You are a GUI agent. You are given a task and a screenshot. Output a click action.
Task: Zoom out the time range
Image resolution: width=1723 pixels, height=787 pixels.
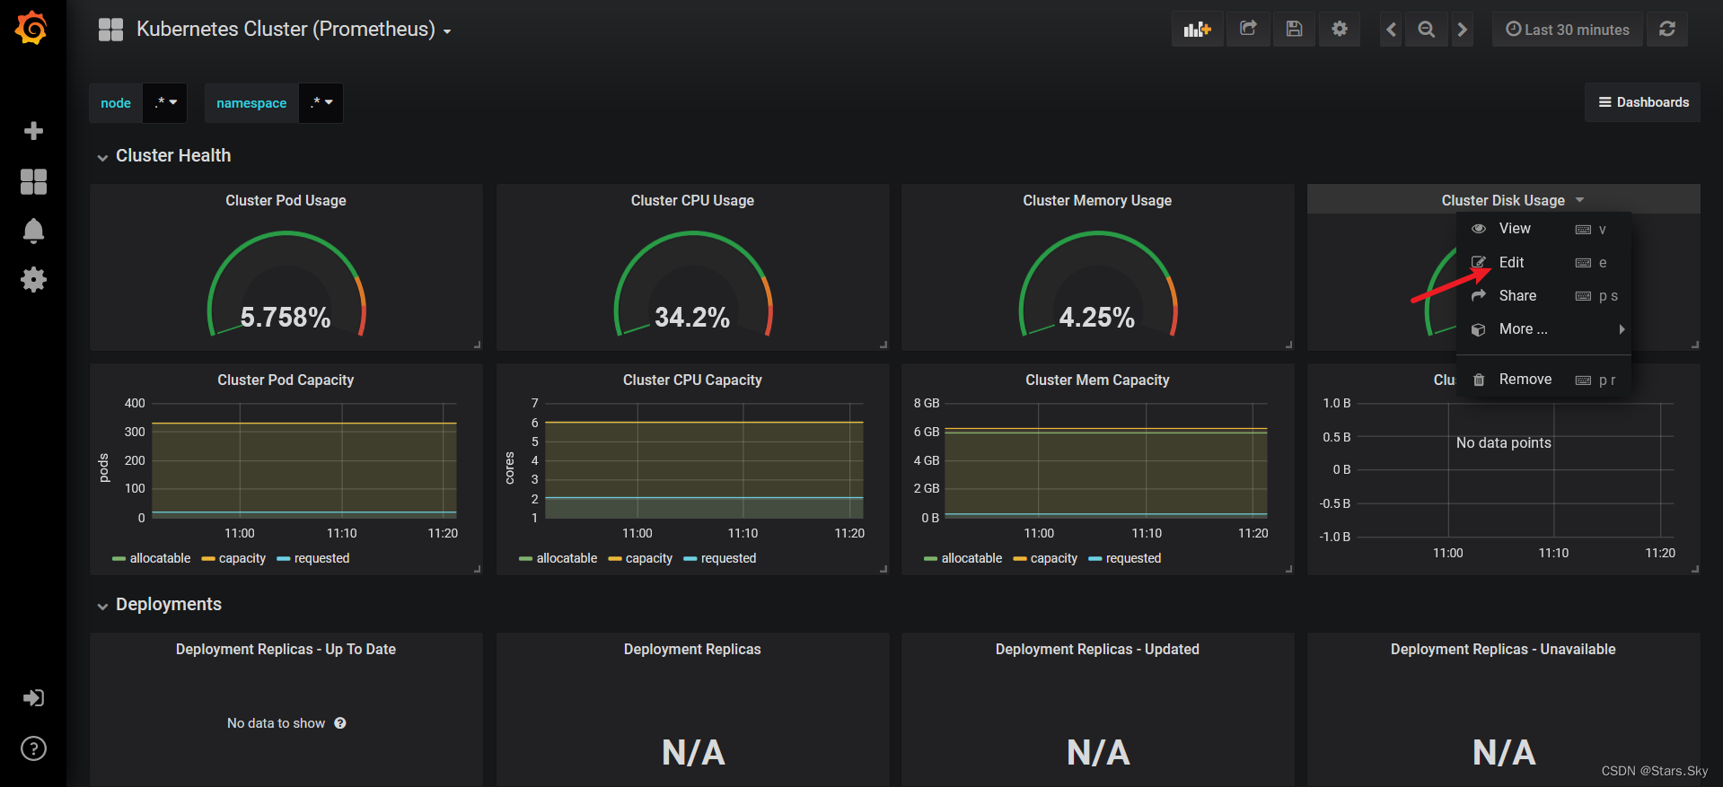(x=1426, y=30)
